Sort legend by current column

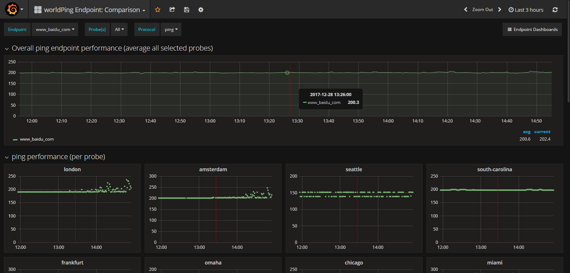point(542,132)
